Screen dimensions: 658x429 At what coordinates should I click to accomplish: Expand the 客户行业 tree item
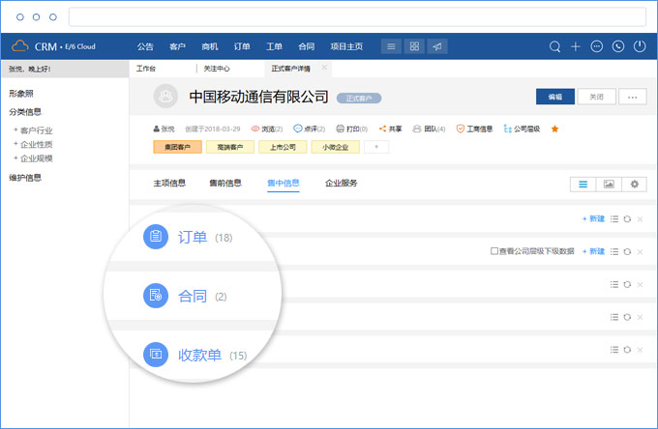coord(15,130)
